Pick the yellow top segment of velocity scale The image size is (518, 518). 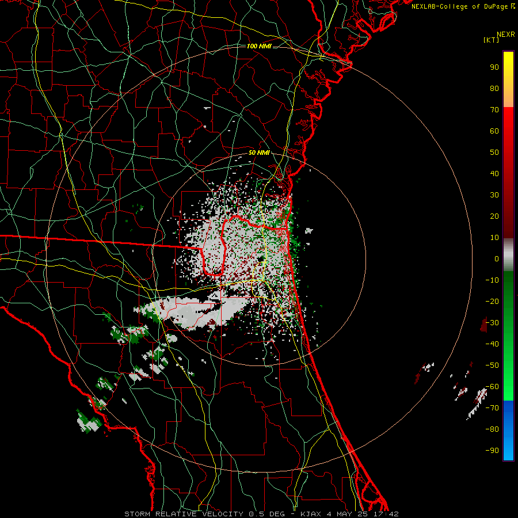508,79
